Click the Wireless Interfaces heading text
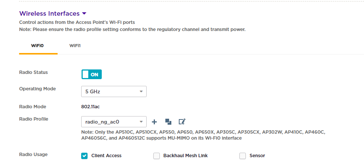Image resolution: width=364 pixels, height=168 pixels. pyautogui.click(x=49, y=14)
